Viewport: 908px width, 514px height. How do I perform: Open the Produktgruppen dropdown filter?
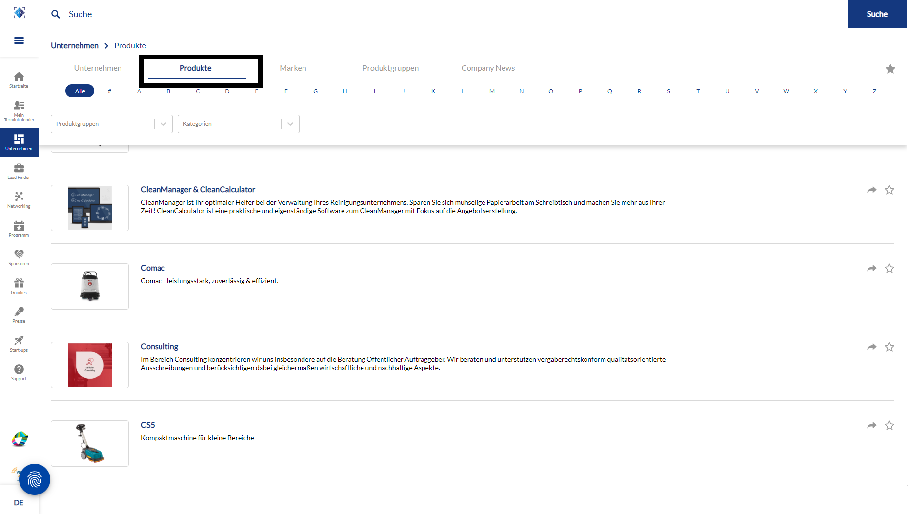112,124
